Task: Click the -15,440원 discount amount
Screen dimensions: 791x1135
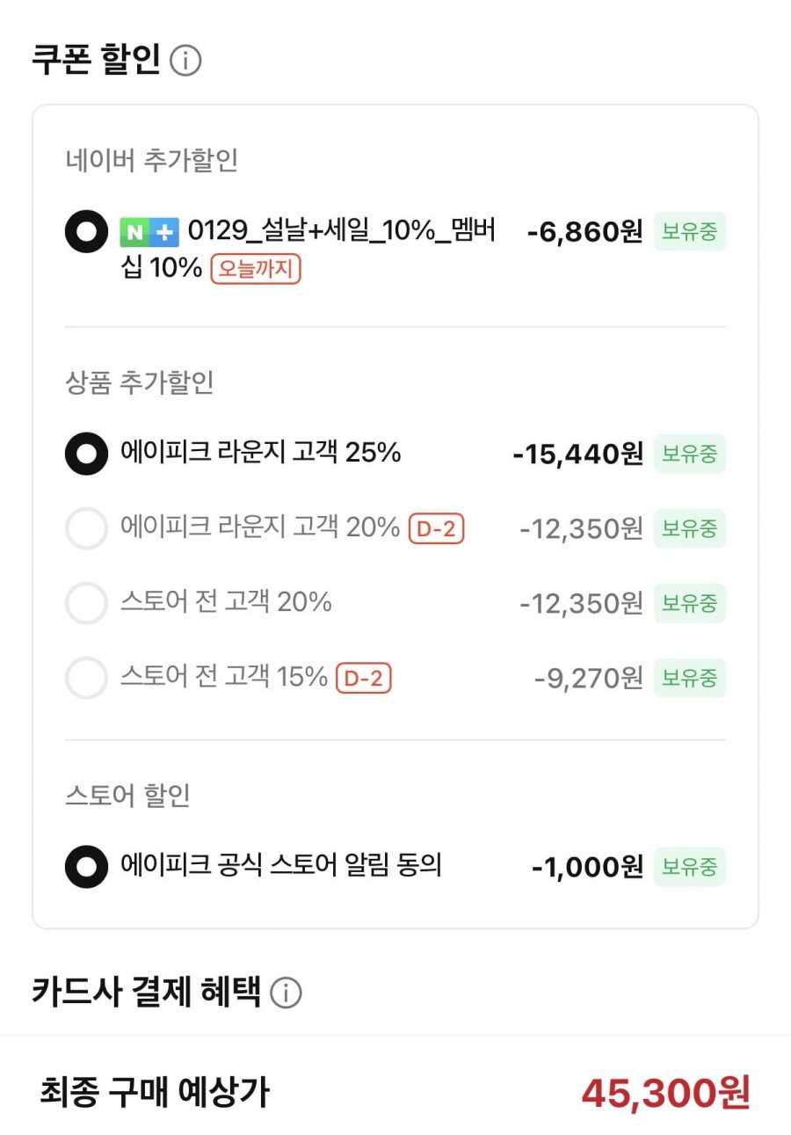Action: pyautogui.click(x=577, y=455)
